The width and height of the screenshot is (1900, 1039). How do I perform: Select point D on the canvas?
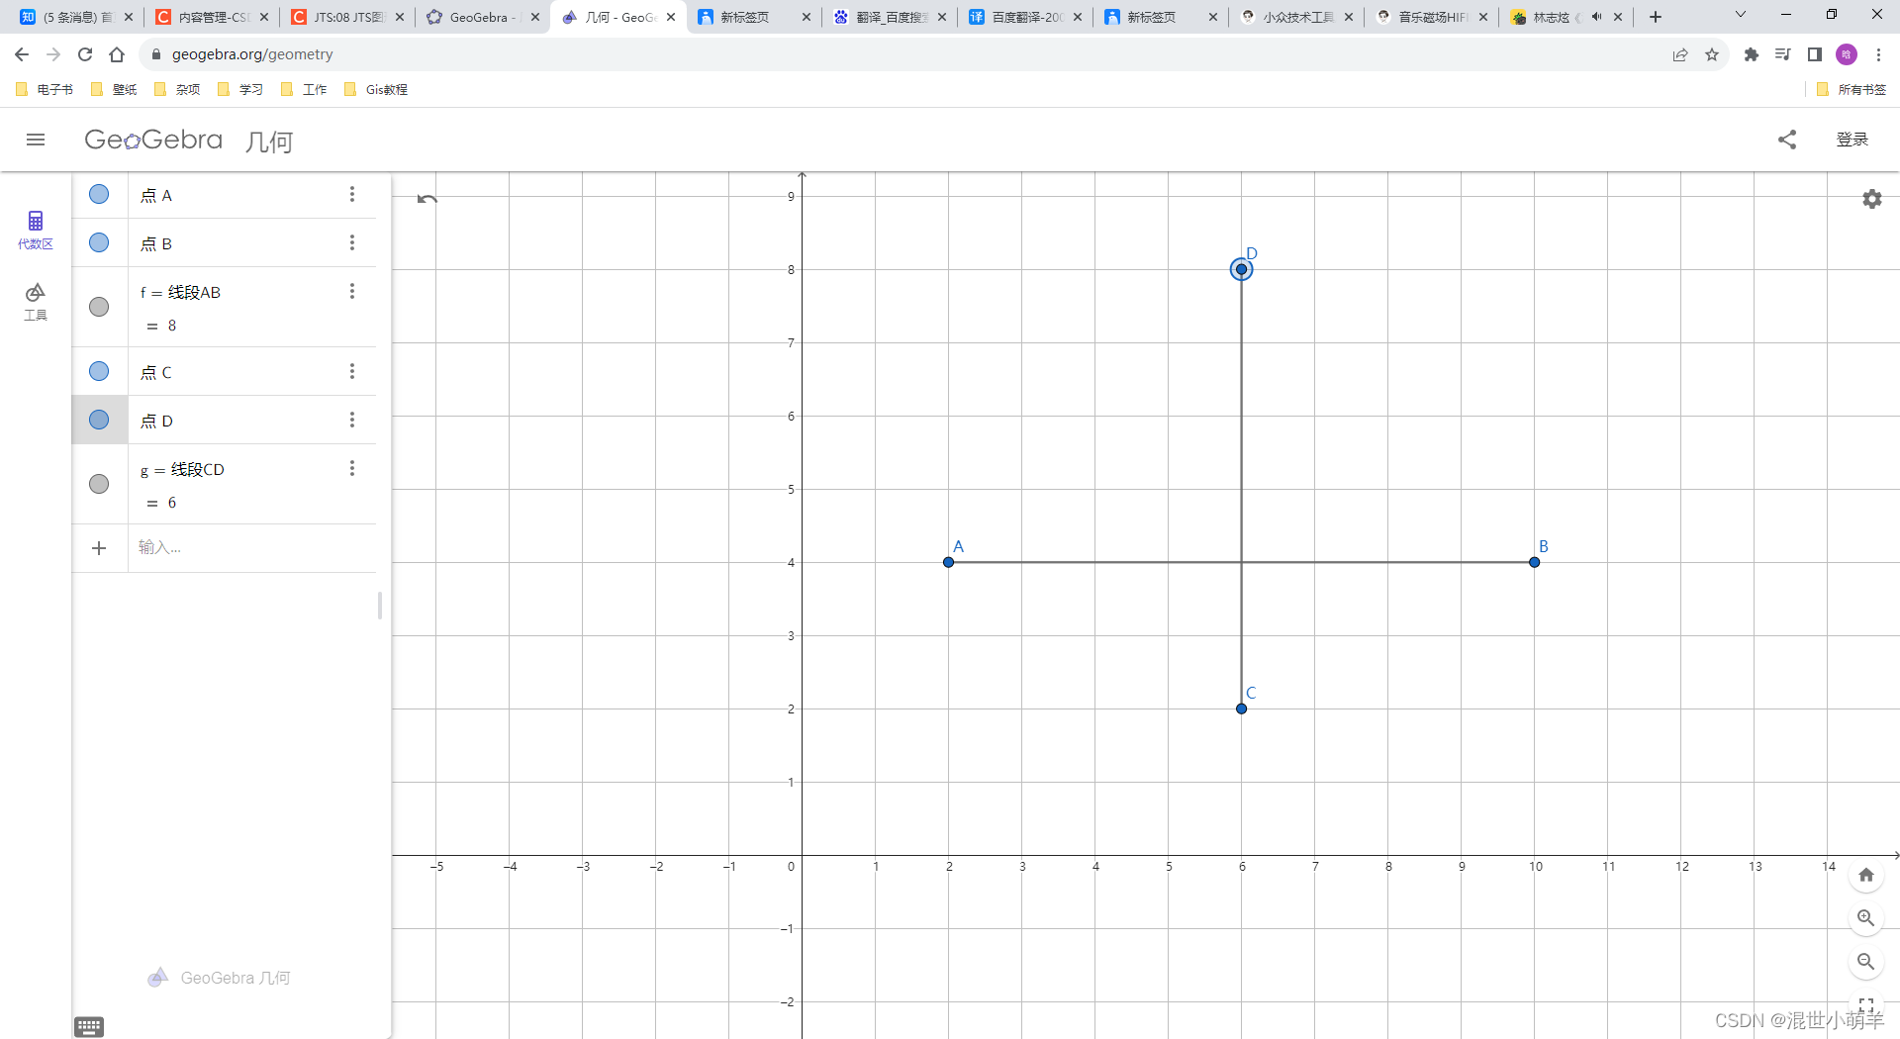[x=1242, y=269]
